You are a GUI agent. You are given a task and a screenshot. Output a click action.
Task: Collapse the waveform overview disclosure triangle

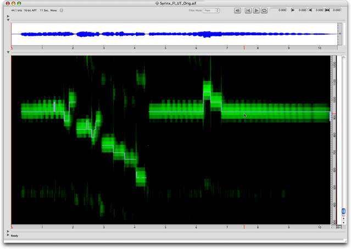click(x=8, y=20)
